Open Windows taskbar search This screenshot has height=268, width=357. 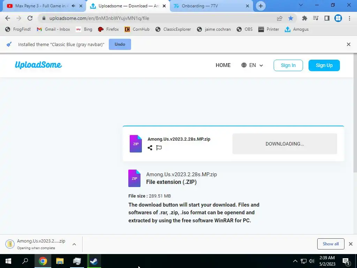pos(25,261)
